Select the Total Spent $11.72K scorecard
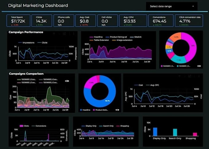Image resolution: width=209 pixels, height=149 pixels. [18, 21]
